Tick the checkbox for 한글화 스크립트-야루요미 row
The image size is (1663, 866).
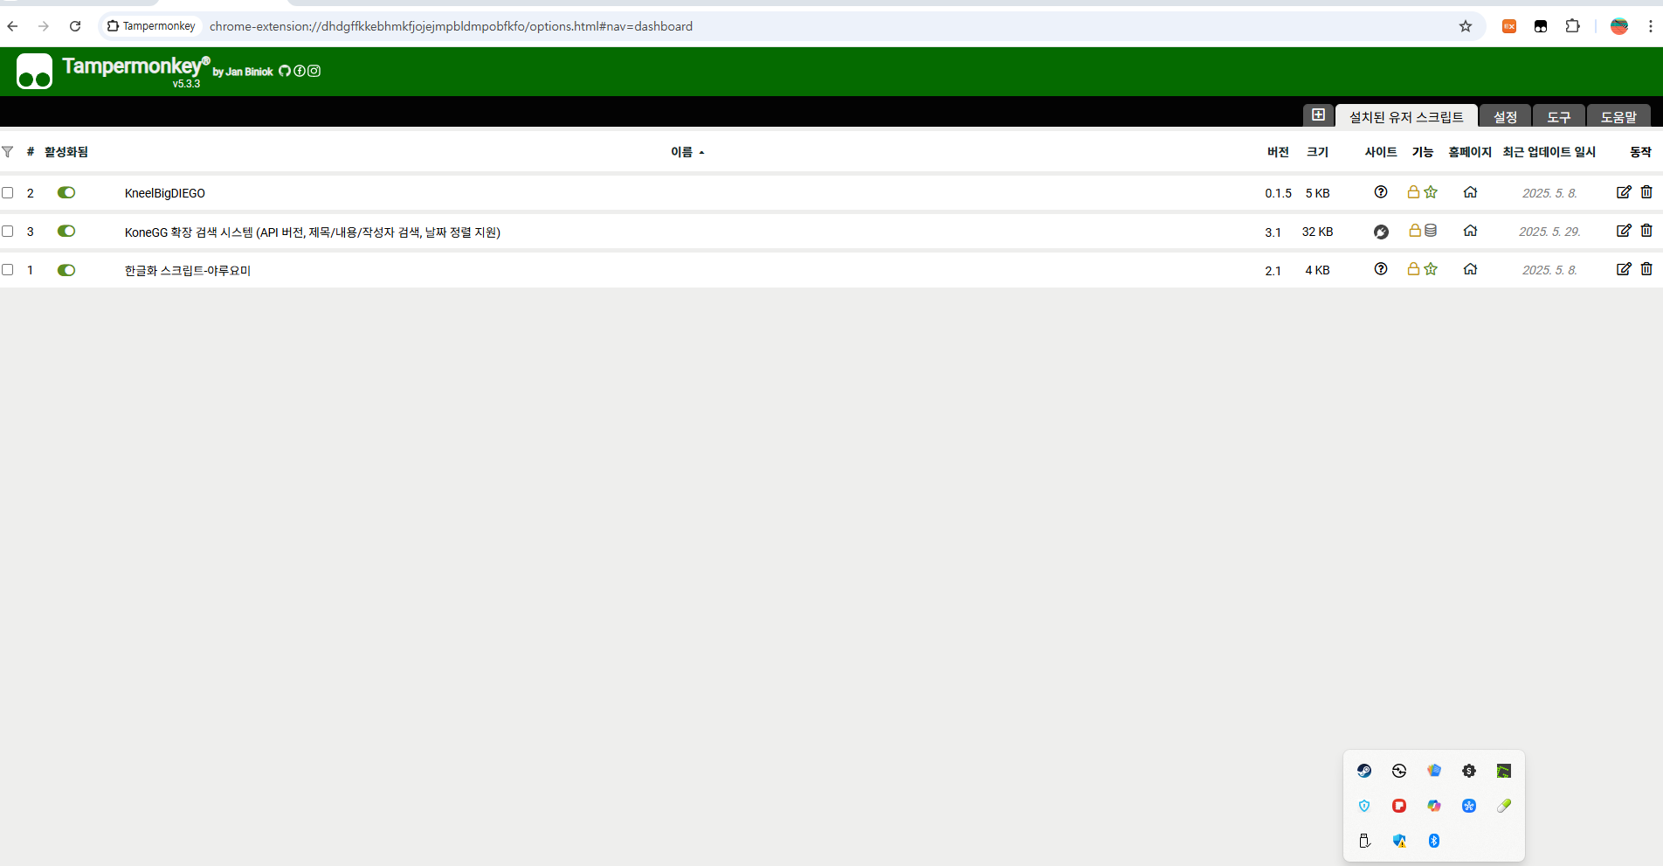point(8,270)
